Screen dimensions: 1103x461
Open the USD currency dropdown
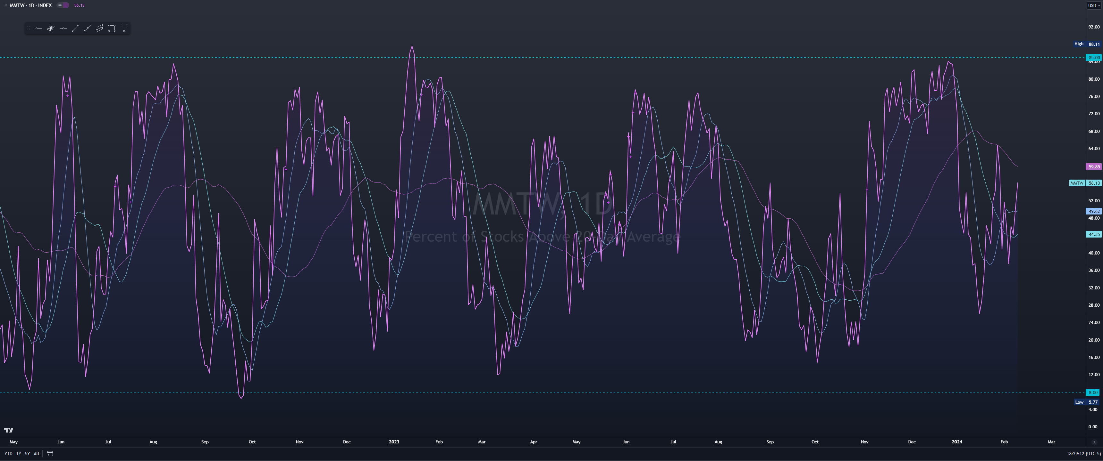click(x=1094, y=5)
